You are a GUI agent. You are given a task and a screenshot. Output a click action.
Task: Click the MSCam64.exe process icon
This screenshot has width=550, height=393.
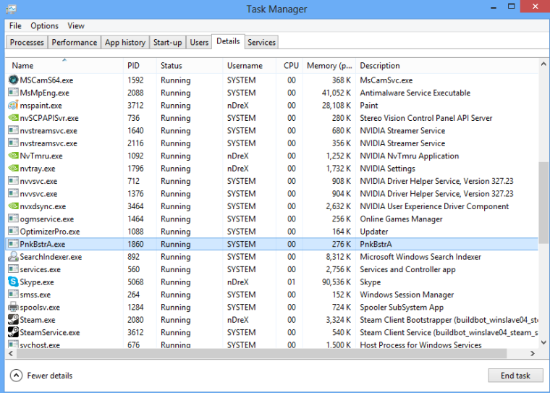pyautogui.click(x=13, y=80)
